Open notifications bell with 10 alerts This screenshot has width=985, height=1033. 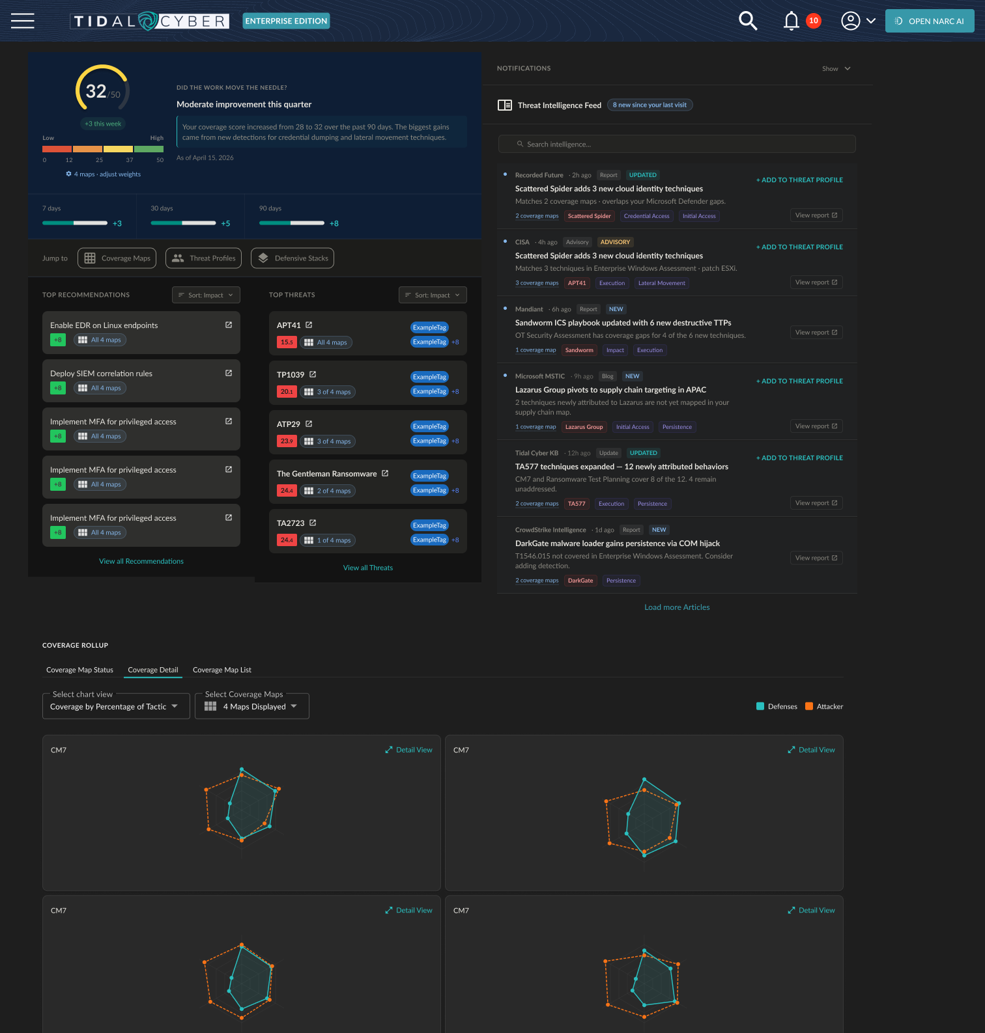[x=791, y=21]
